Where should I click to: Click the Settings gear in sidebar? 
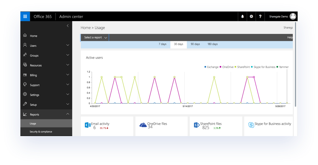25,94
